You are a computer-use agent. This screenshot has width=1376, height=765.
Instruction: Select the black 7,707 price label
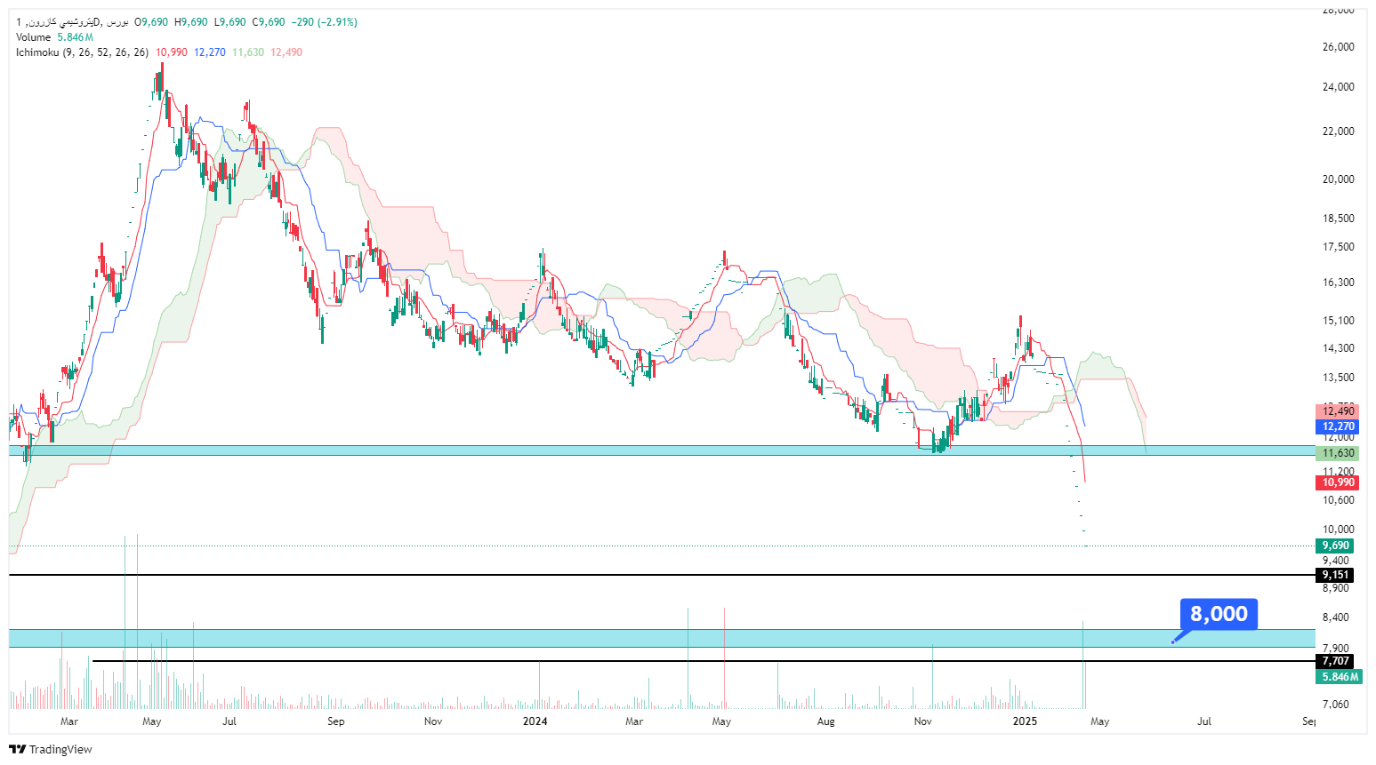(x=1336, y=661)
